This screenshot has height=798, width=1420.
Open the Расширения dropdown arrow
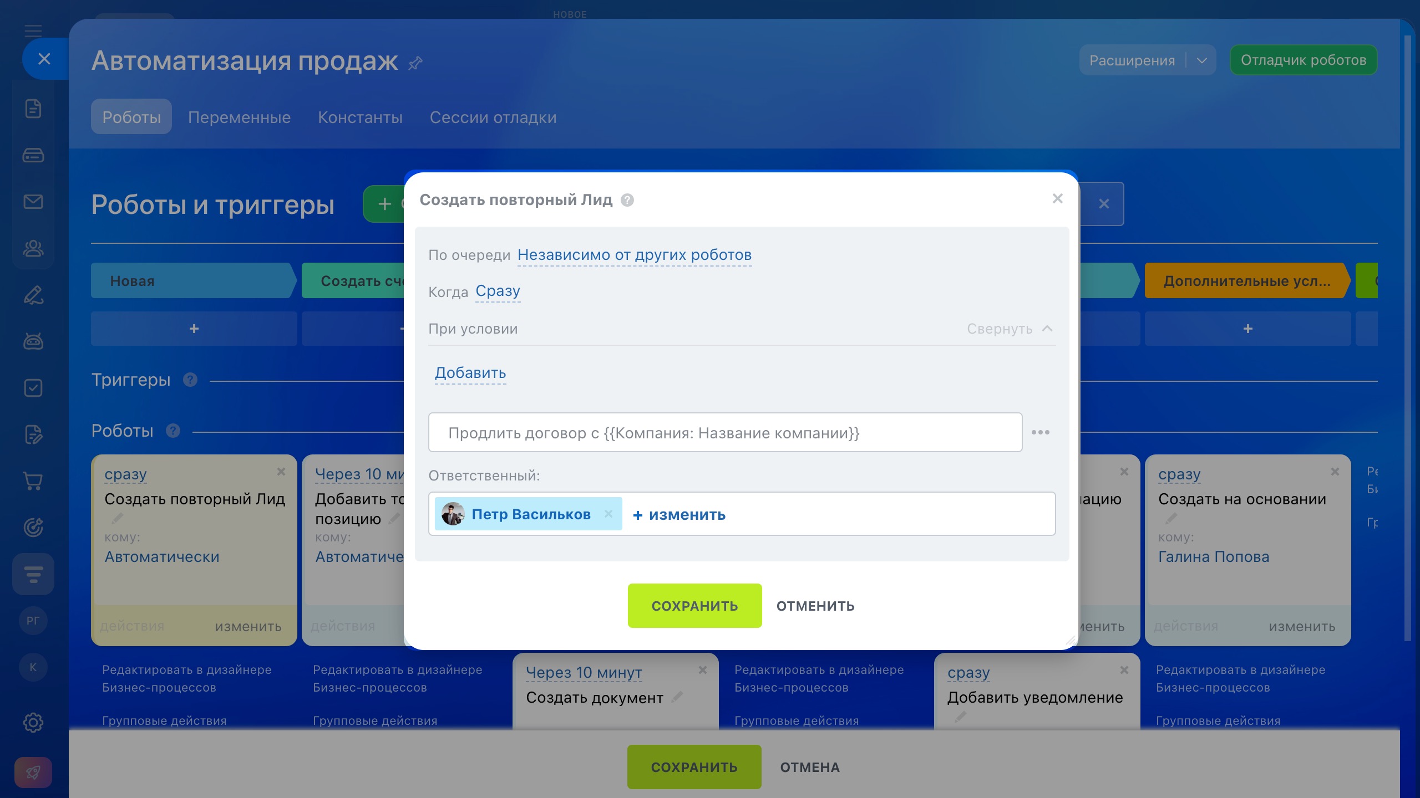(x=1201, y=60)
